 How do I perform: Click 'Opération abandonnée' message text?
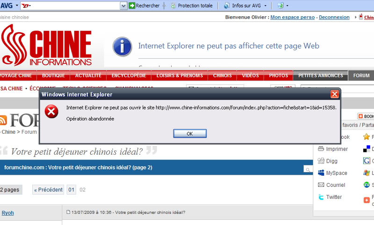[90, 119]
